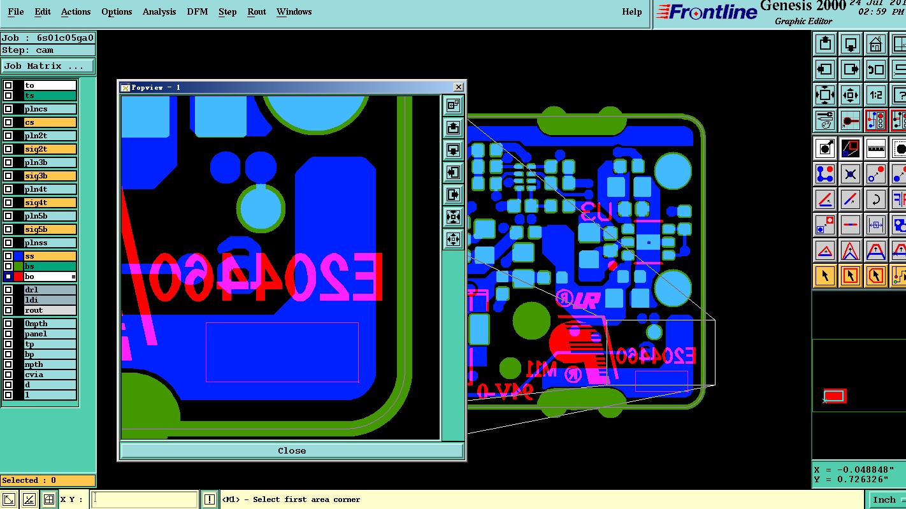The image size is (906, 509).
Task: Click the blue color swatch of layer 'ss'
Action: (19, 256)
